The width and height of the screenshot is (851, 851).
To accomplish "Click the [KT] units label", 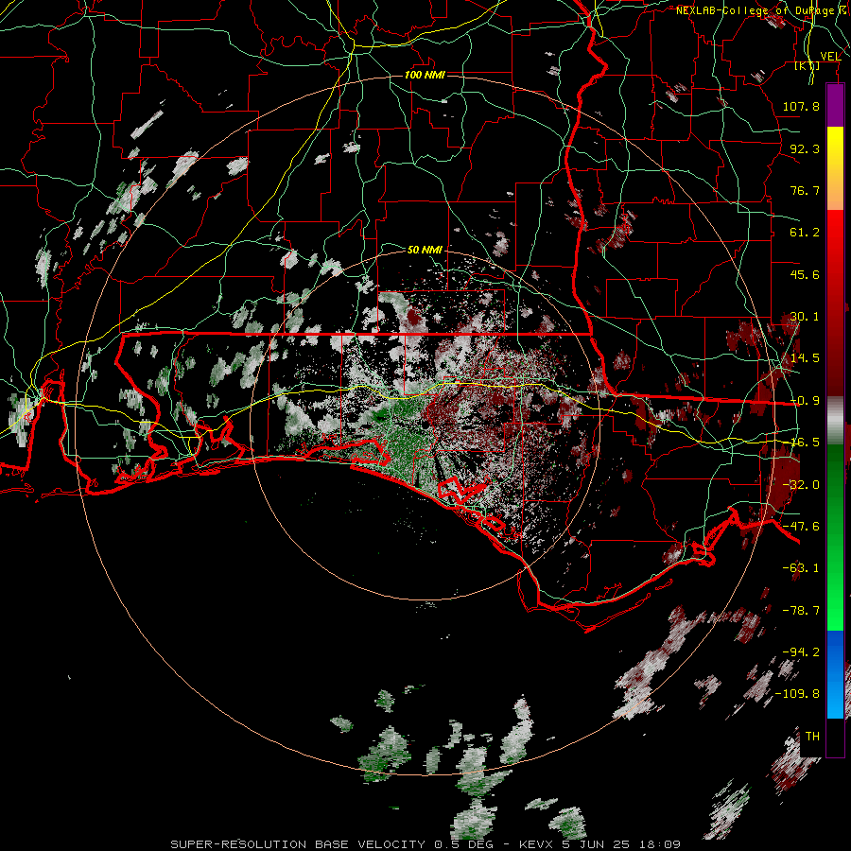I will coord(808,65).
